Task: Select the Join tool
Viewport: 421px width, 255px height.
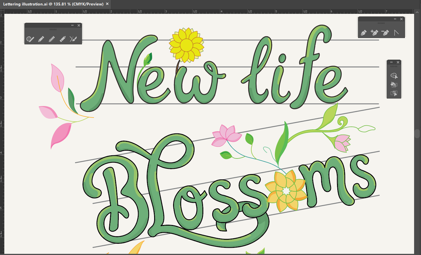Action: (x=73, y=39)
